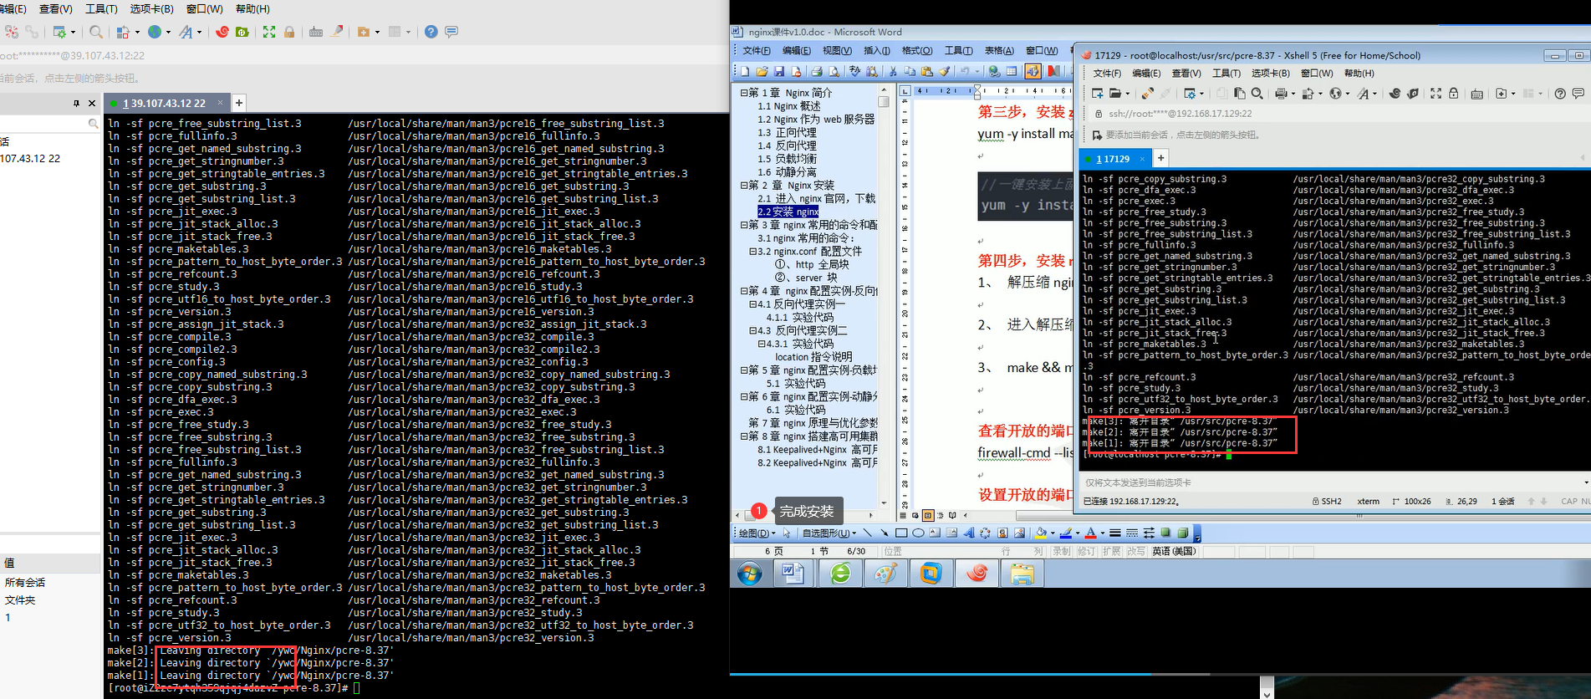1591x699 pixels.
Task: Toggle fullscreen icon in left Xshell toolbar
Action: pyautogui.click(x=269, y=32)
